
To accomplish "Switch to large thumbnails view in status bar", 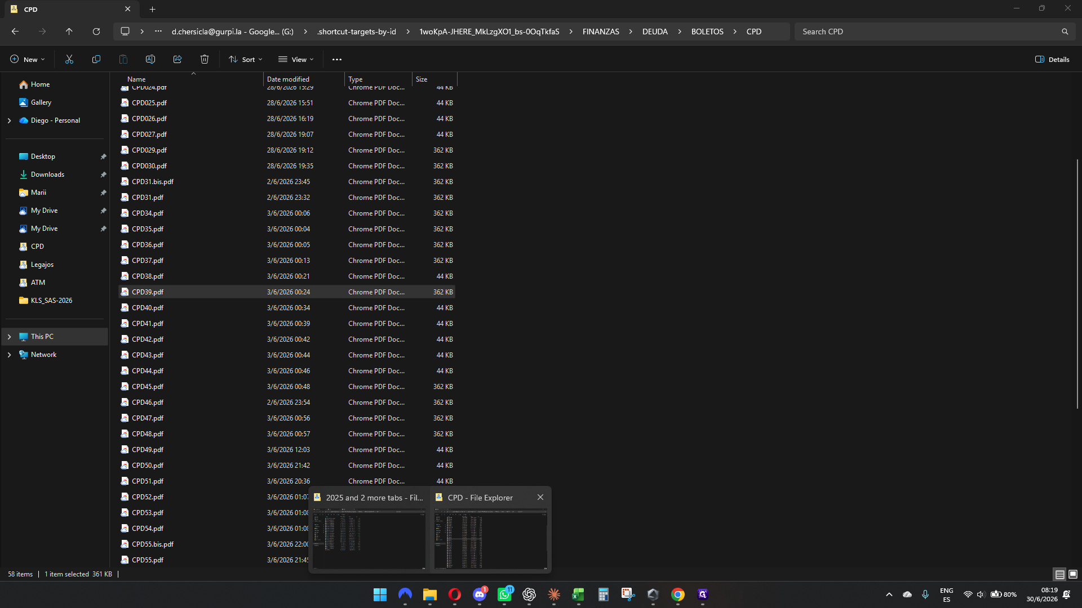I will coord(1073,574).
